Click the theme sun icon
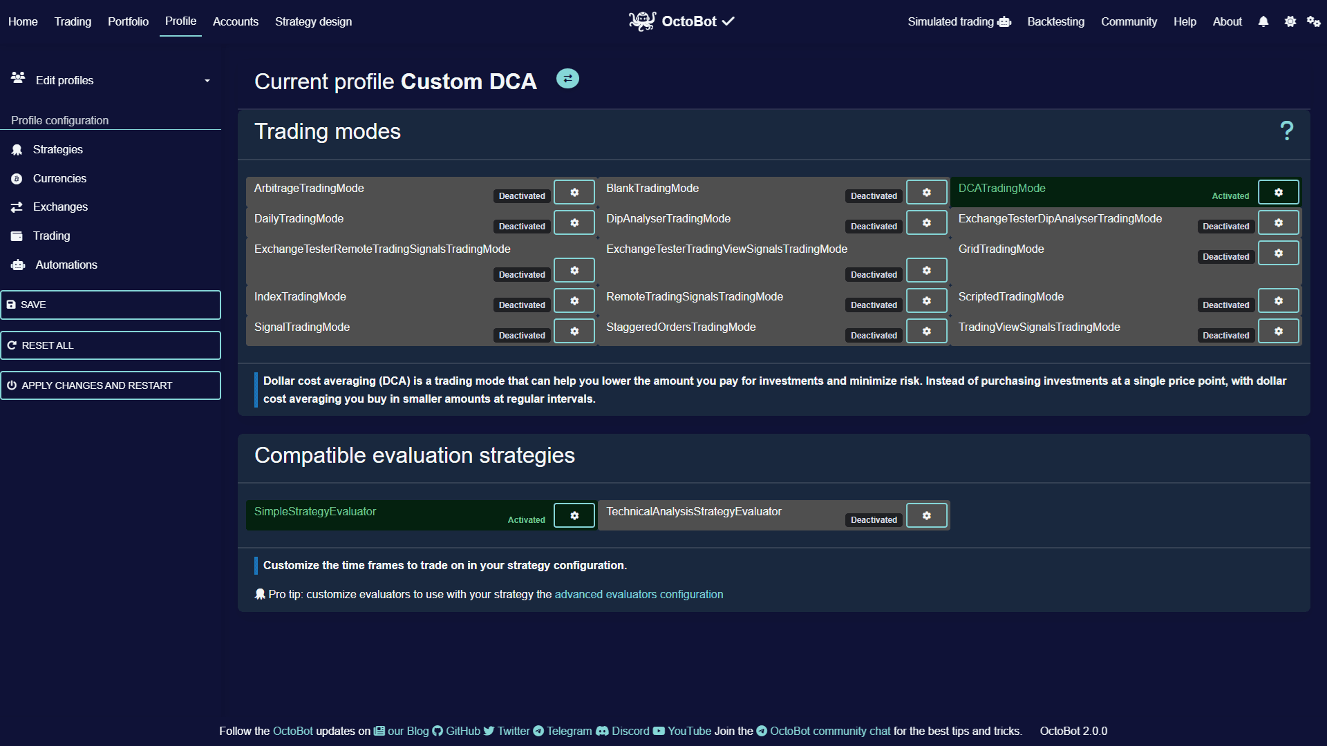Screen dimensions: 1327x746 [x=1290, y=21]
